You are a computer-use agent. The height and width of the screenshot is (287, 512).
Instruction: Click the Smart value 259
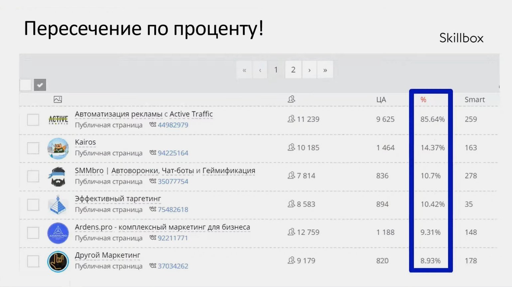pyautogui.click(x=471, y=119)
